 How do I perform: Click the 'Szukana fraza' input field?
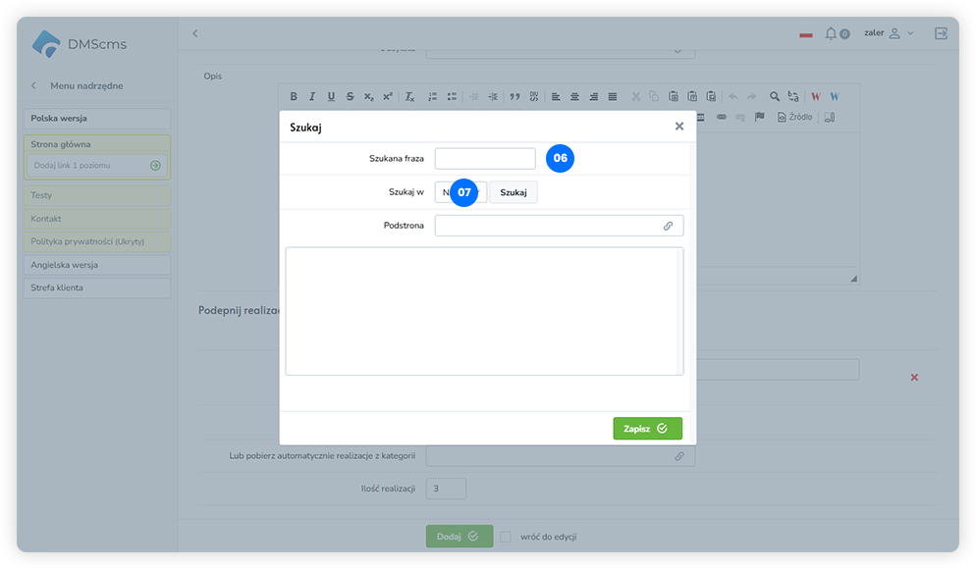click(485, 158)
